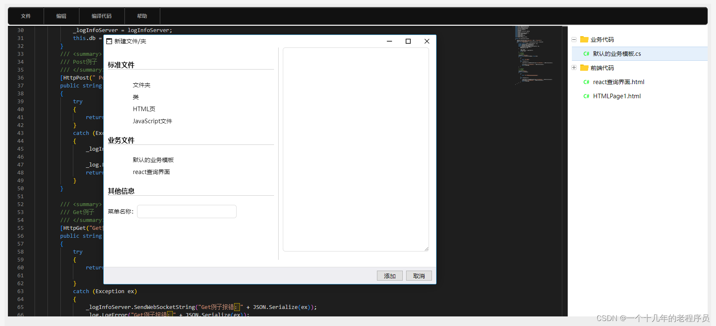Select the 前端代码 tree label
The width and height of the screenshot is (716, 326).
602,68
